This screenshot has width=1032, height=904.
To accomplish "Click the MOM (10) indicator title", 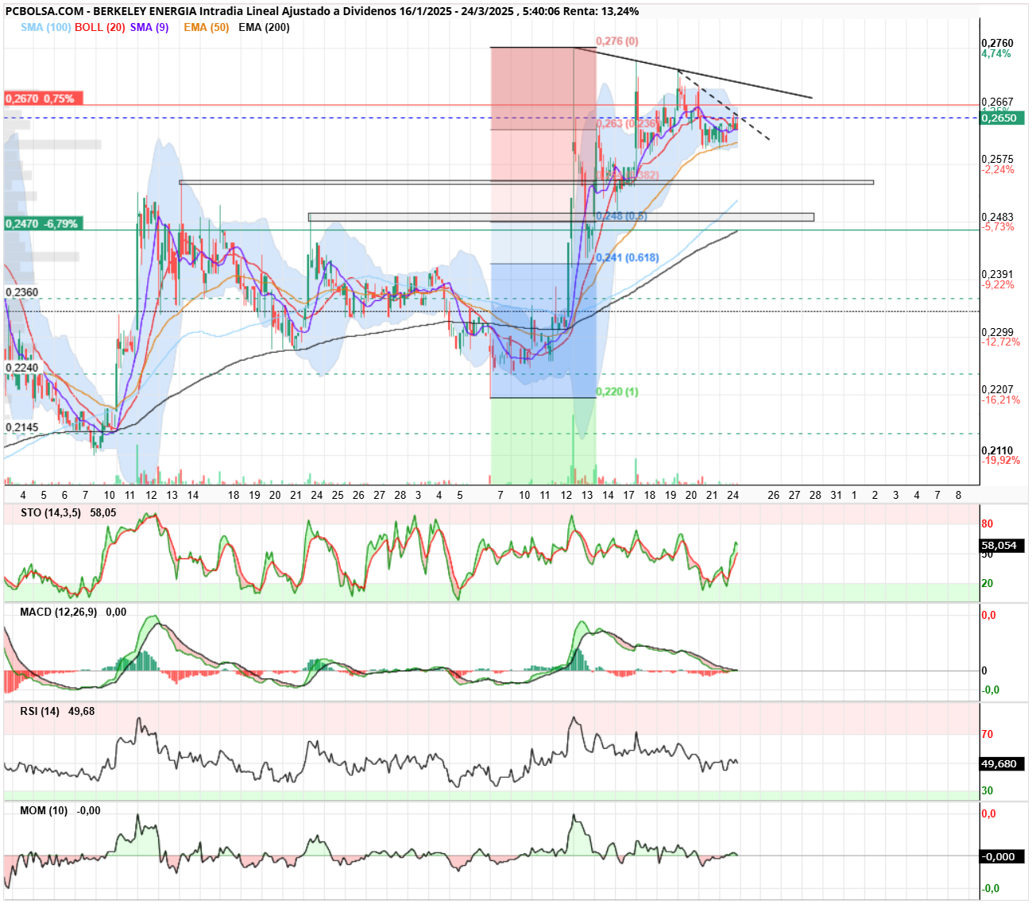I will 44,810.
